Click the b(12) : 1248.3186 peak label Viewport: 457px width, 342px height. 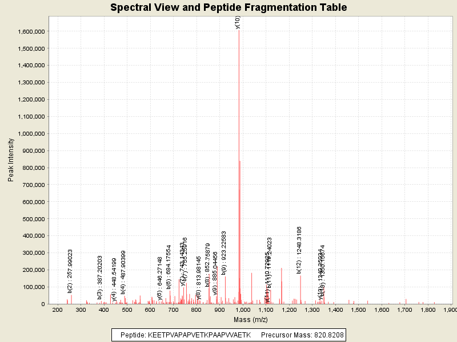point(300,250)
